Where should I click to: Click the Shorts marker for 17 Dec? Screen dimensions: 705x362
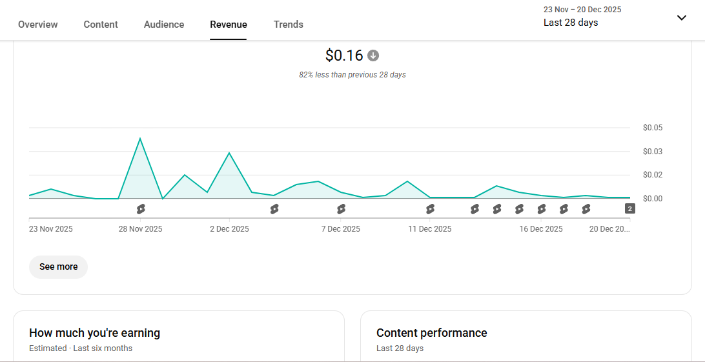pyautogui.click(x=564, y=209)
